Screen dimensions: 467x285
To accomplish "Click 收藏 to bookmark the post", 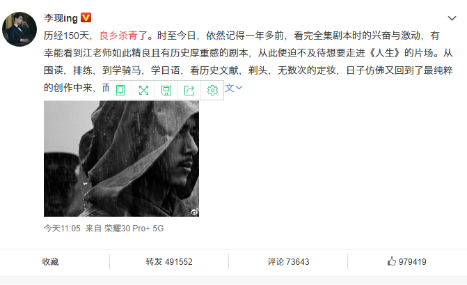I will click(50, 262).
